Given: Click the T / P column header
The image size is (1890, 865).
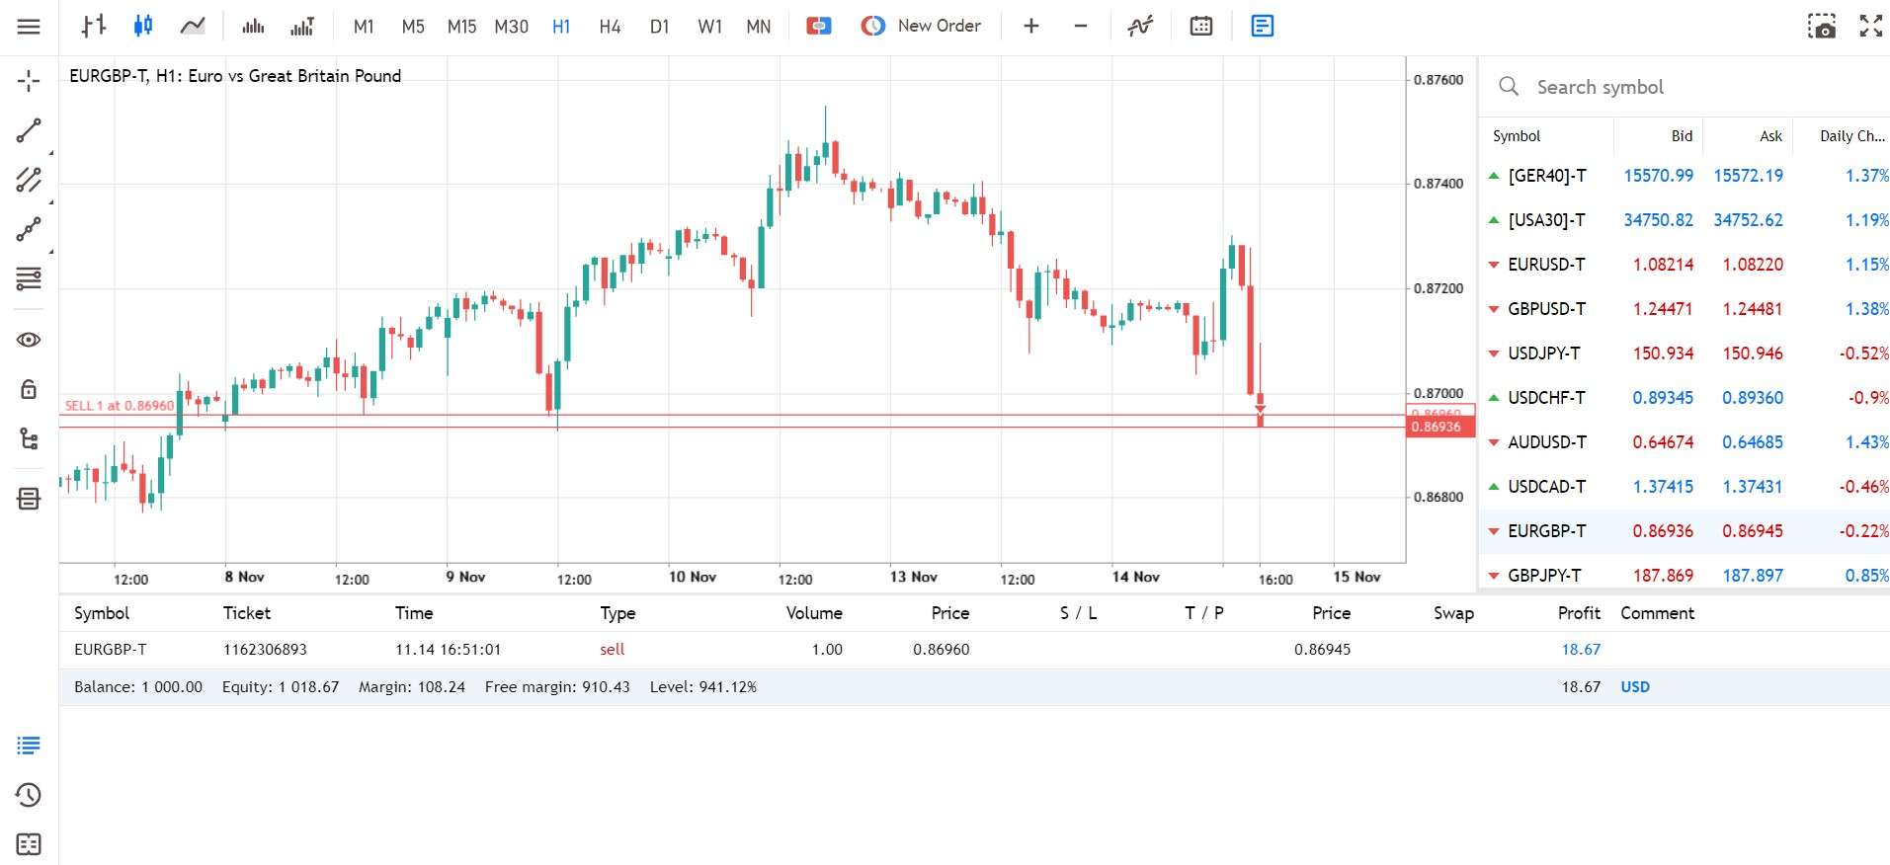Looking at the screenshot, I should point(1204,613).
